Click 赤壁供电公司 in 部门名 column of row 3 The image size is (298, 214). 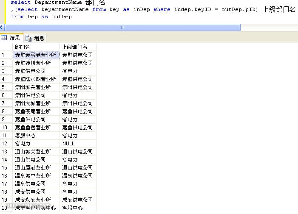36,71
